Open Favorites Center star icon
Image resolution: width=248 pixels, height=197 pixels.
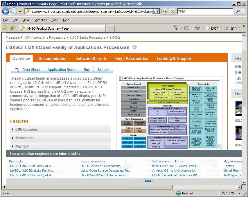(x=5, y=28)
